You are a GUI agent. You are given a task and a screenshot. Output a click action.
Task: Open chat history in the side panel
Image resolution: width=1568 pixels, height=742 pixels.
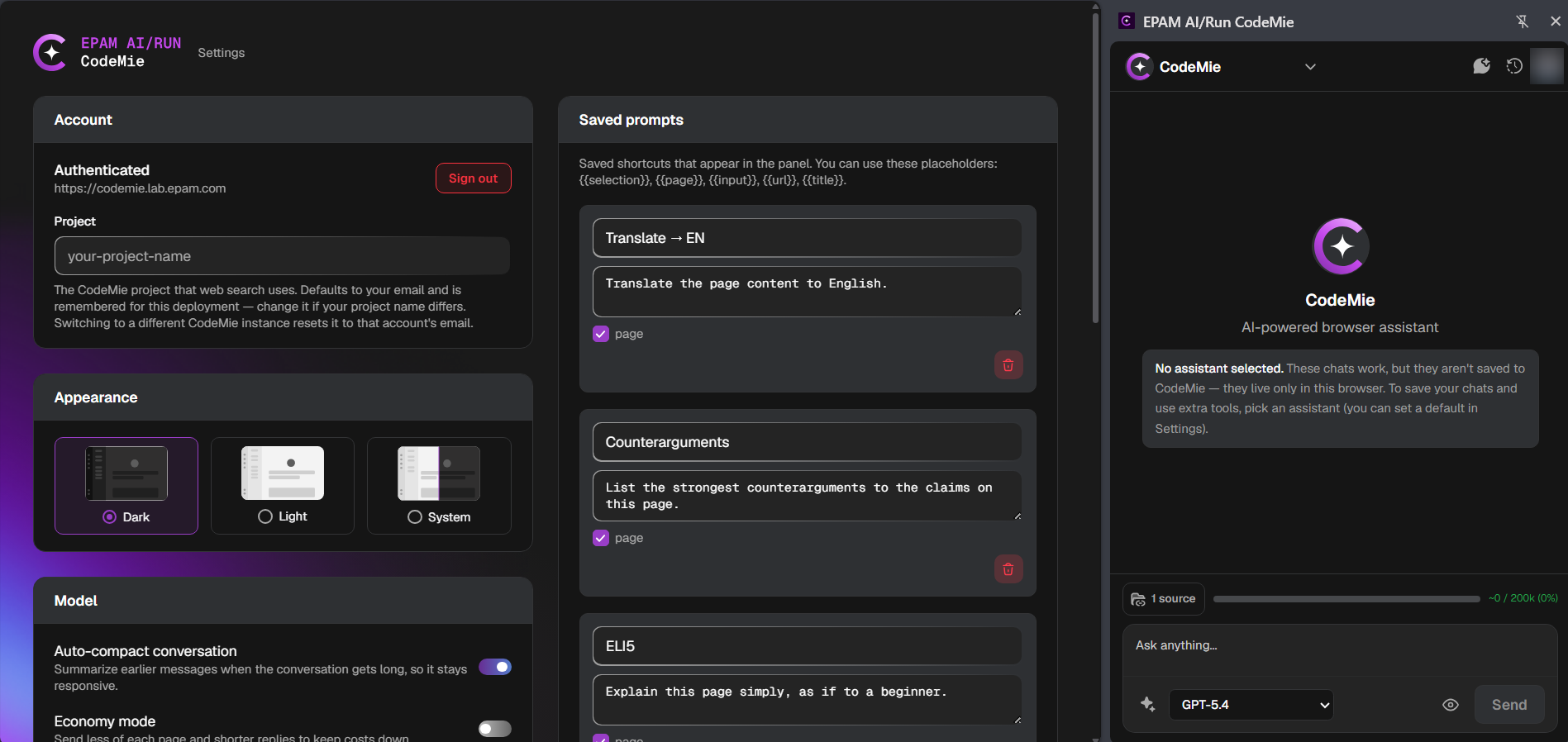click(x=1514, y=66)
